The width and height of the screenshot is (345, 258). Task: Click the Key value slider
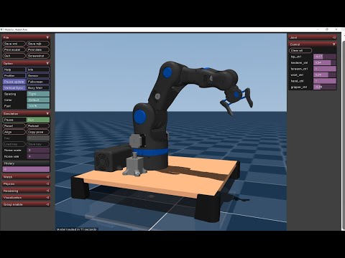(38, 138)
